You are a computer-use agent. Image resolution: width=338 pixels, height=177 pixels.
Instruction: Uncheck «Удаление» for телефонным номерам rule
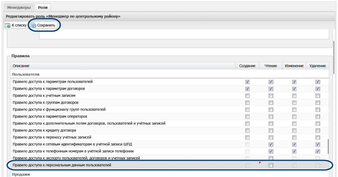click(318, 151)
